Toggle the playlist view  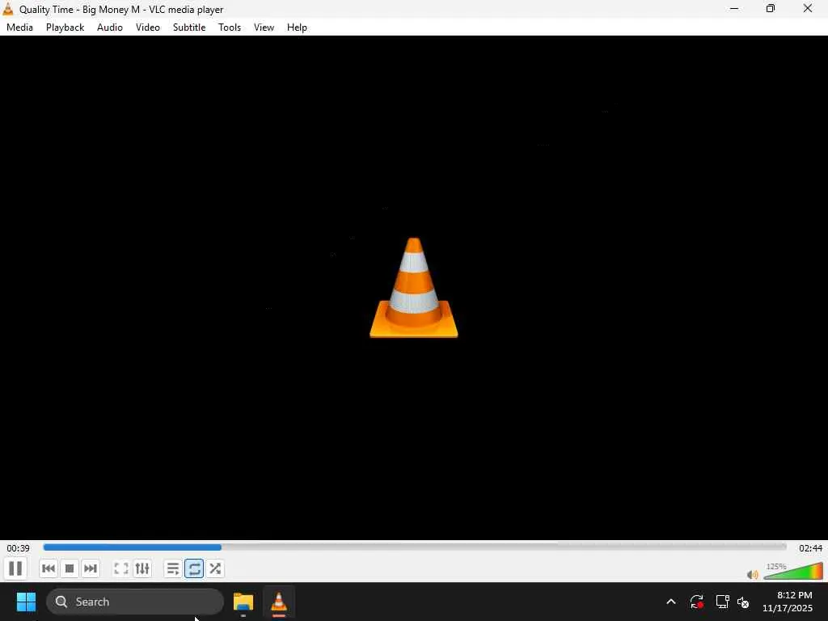coord(173,568)
